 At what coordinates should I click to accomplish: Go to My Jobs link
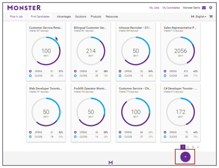[154, 8]
